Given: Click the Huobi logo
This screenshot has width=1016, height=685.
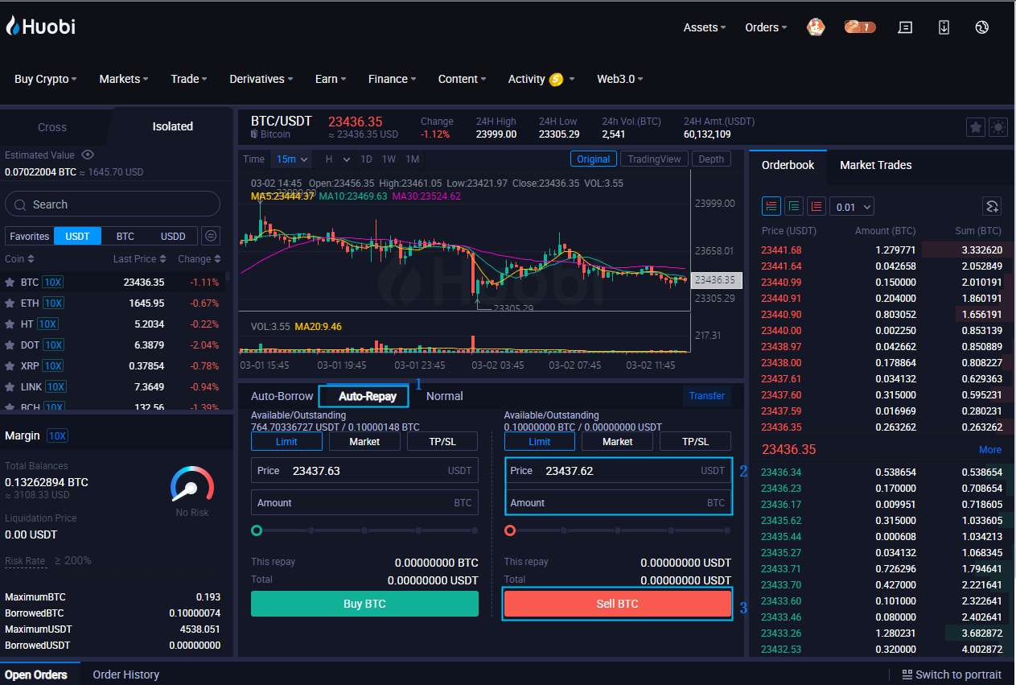Looking at the screenshot, I should click(x=40, y=27).
